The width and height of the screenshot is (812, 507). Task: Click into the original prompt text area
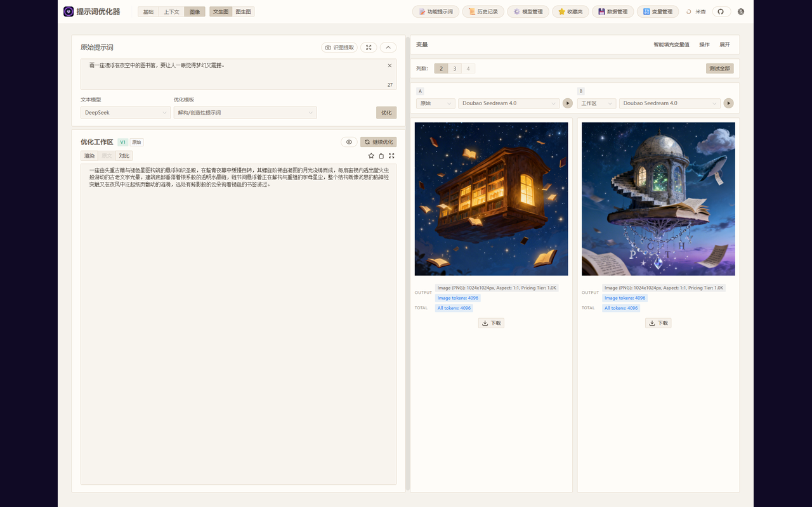(x=239, y=74)
